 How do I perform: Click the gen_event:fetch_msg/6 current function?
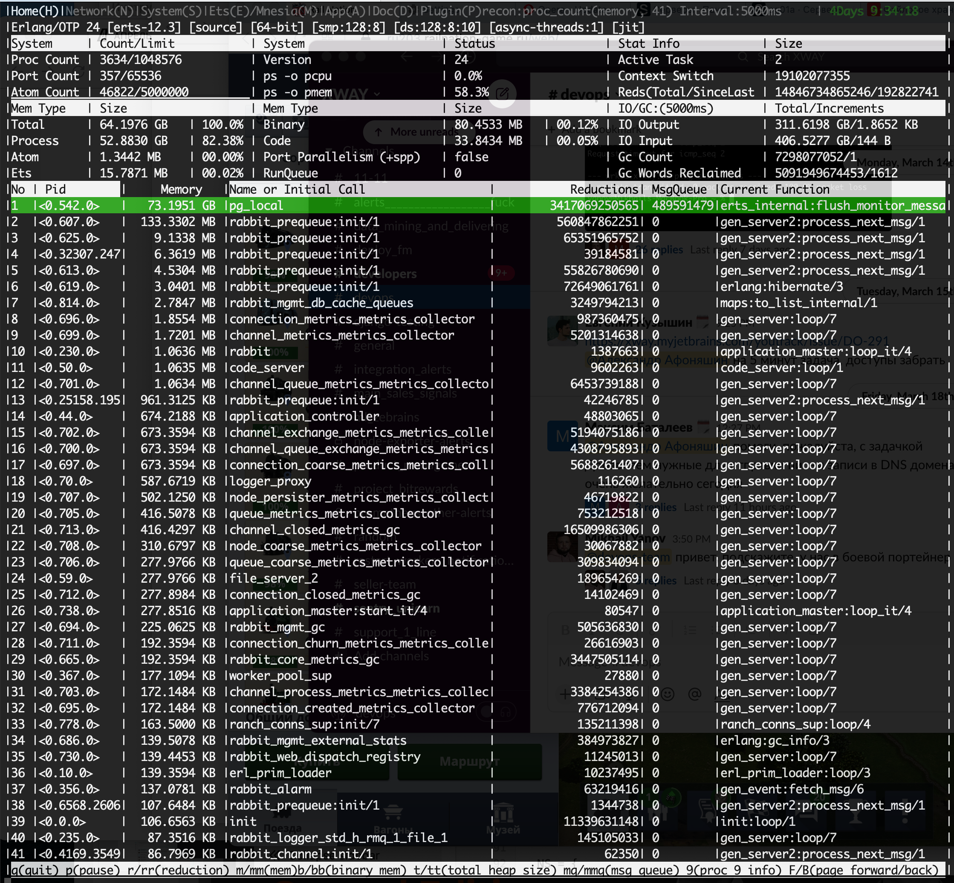pyautogui.click(x=792, y=789)
